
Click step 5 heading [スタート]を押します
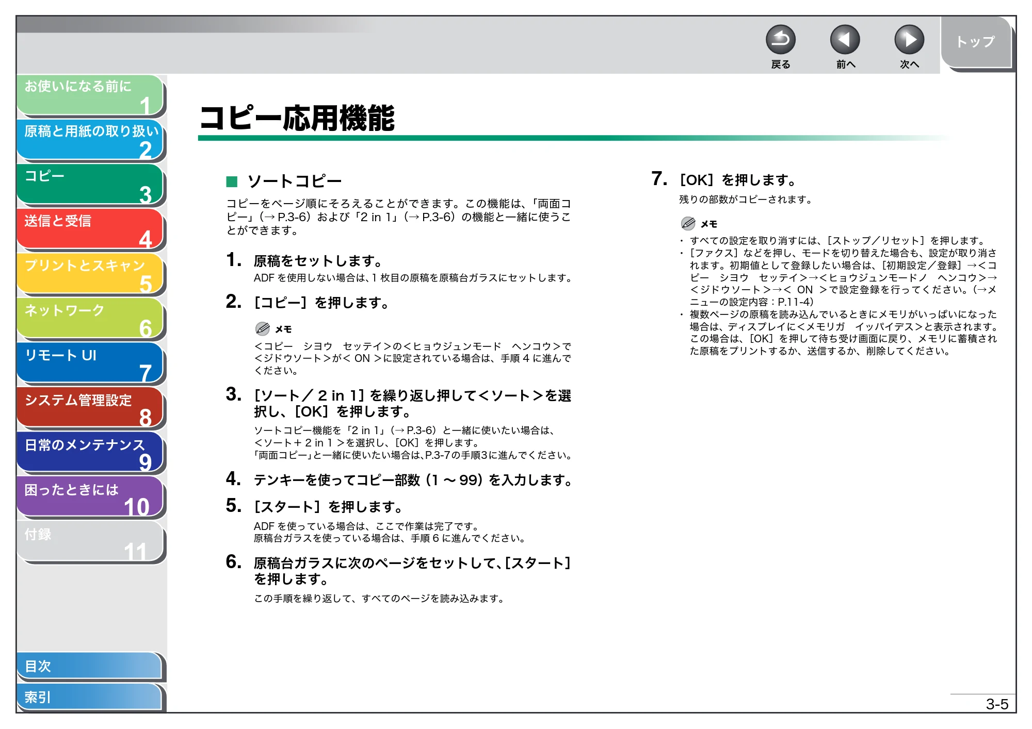pyautogui.click(x=328, y=507)
